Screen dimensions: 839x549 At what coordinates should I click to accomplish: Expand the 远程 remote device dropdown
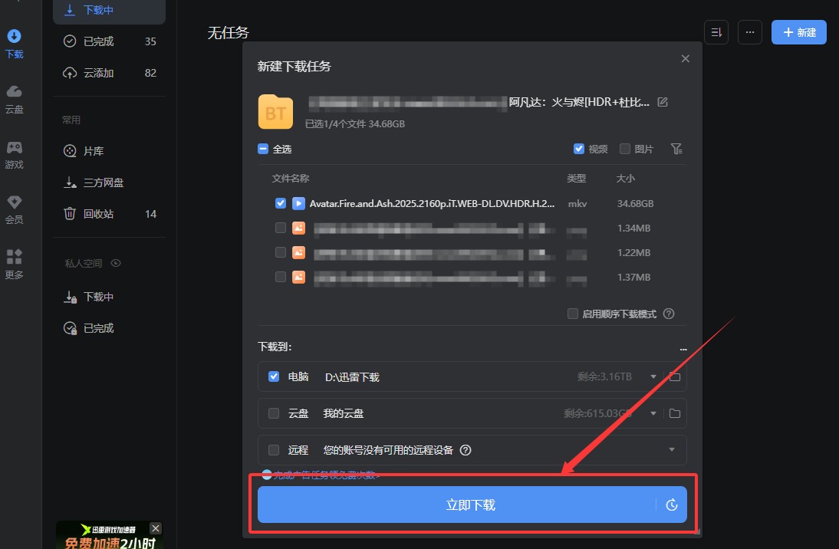(672, 450)
